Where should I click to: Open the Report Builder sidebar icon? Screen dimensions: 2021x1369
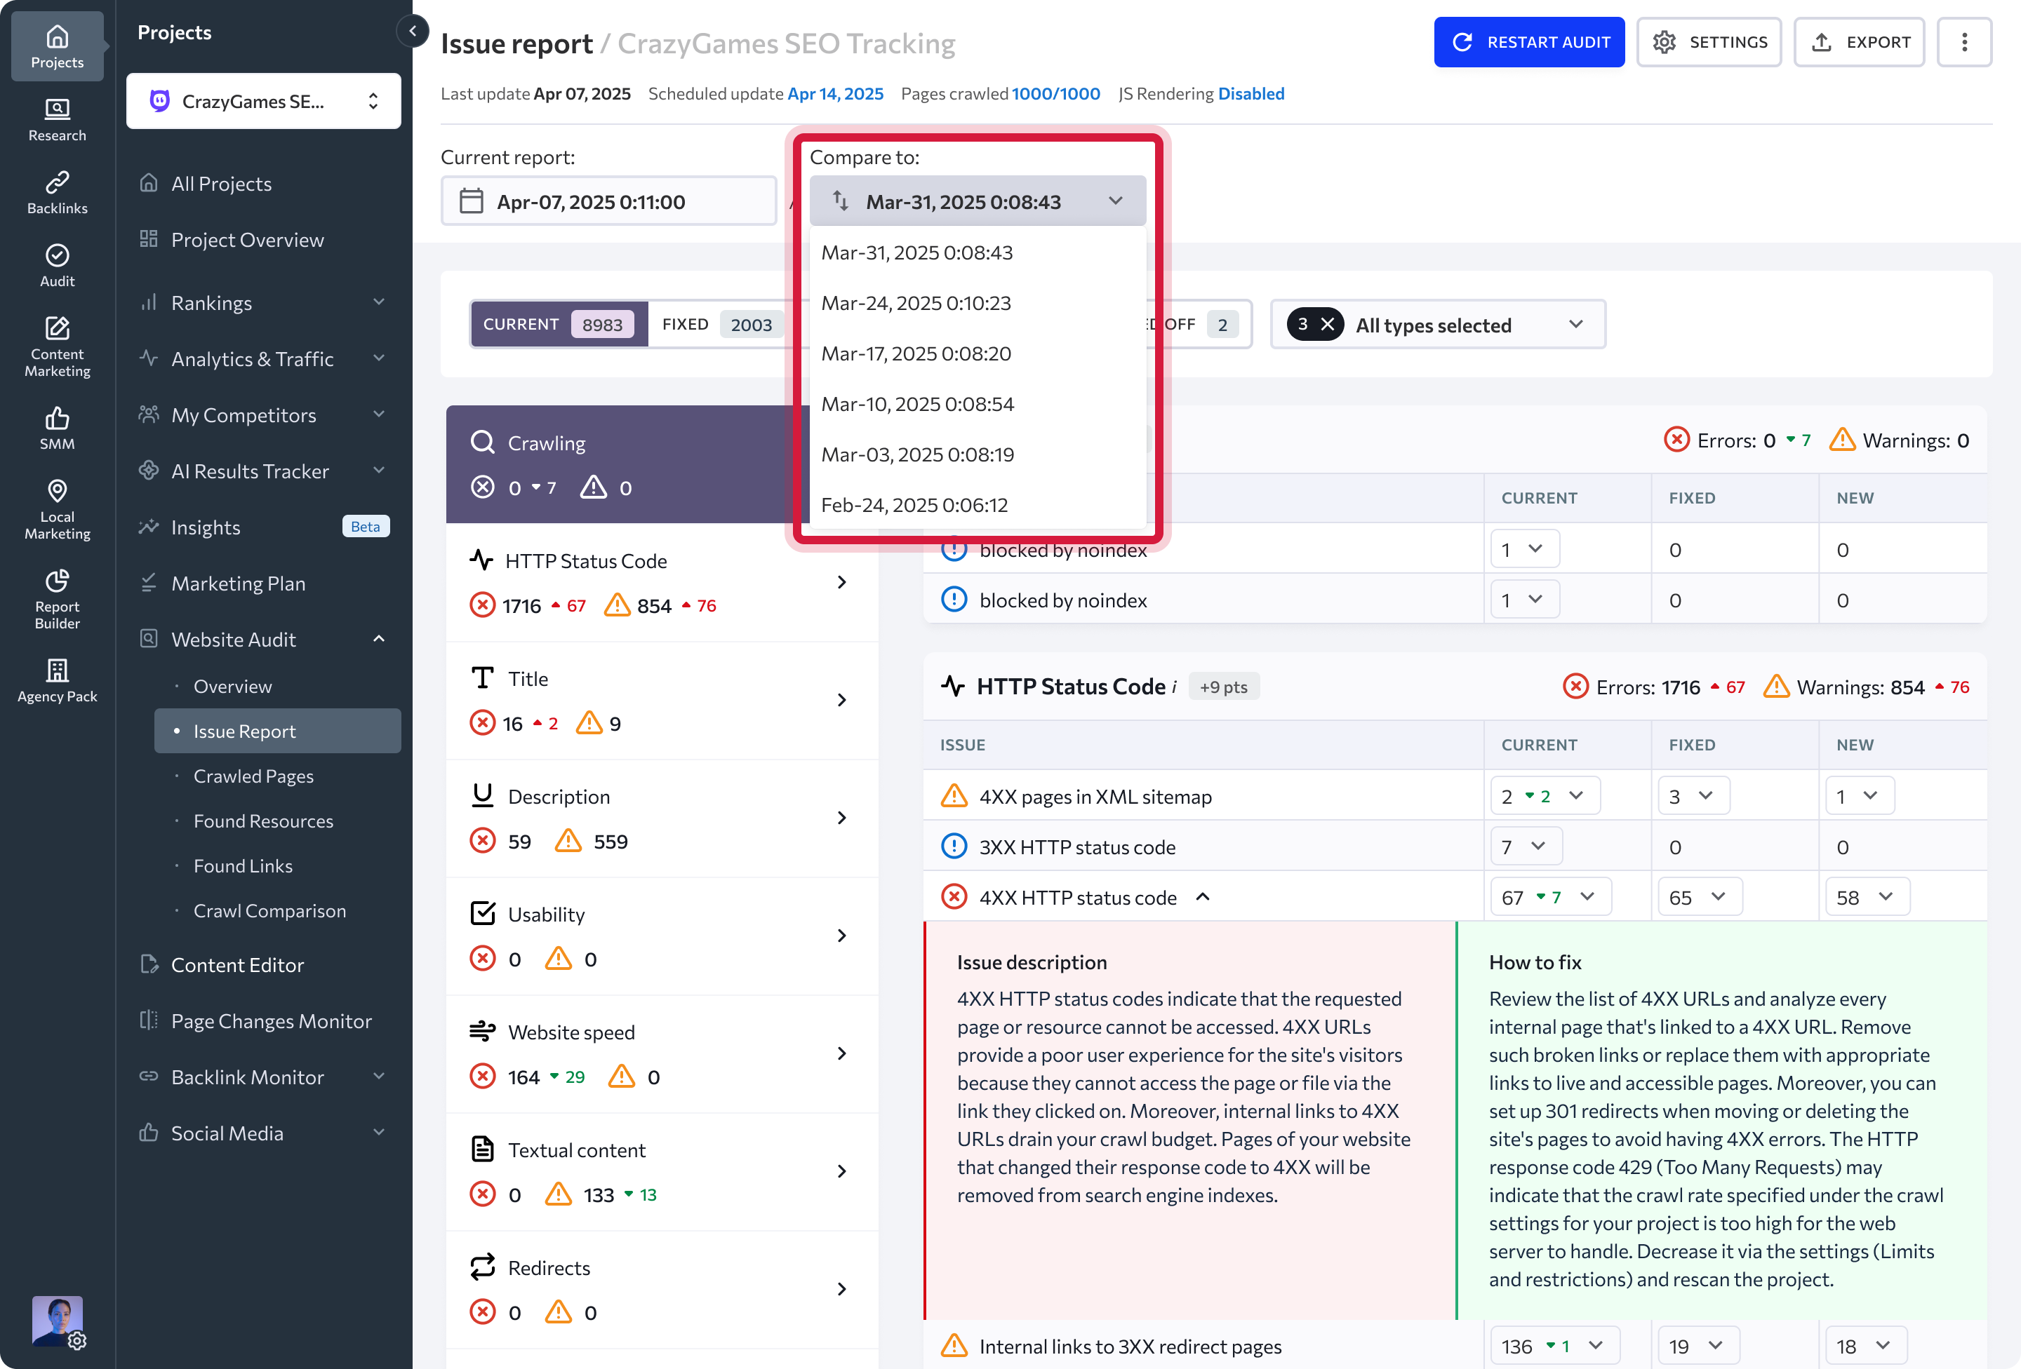pos(58,598)
